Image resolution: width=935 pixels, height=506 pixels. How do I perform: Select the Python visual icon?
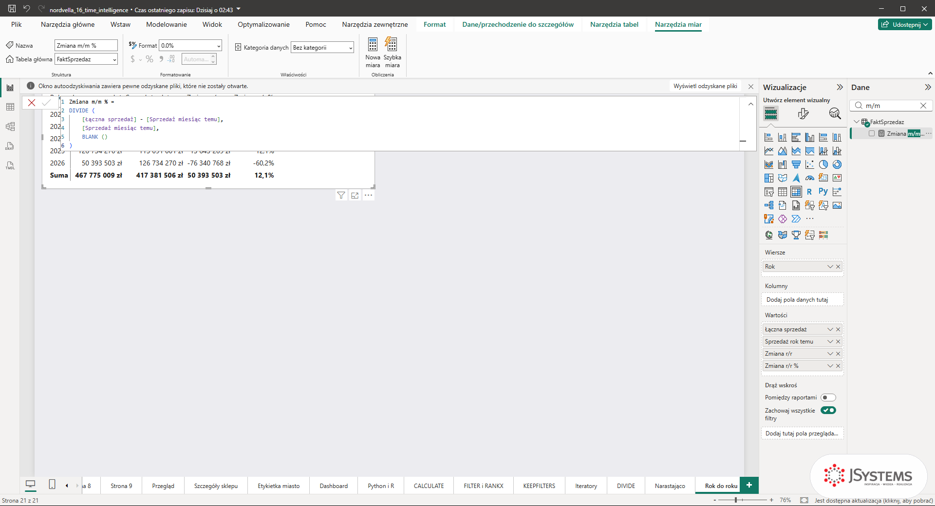coord(823,192)
